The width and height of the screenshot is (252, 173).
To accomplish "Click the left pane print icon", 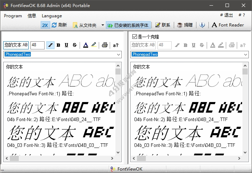I will pyautogui.click(x=104, y=45).
